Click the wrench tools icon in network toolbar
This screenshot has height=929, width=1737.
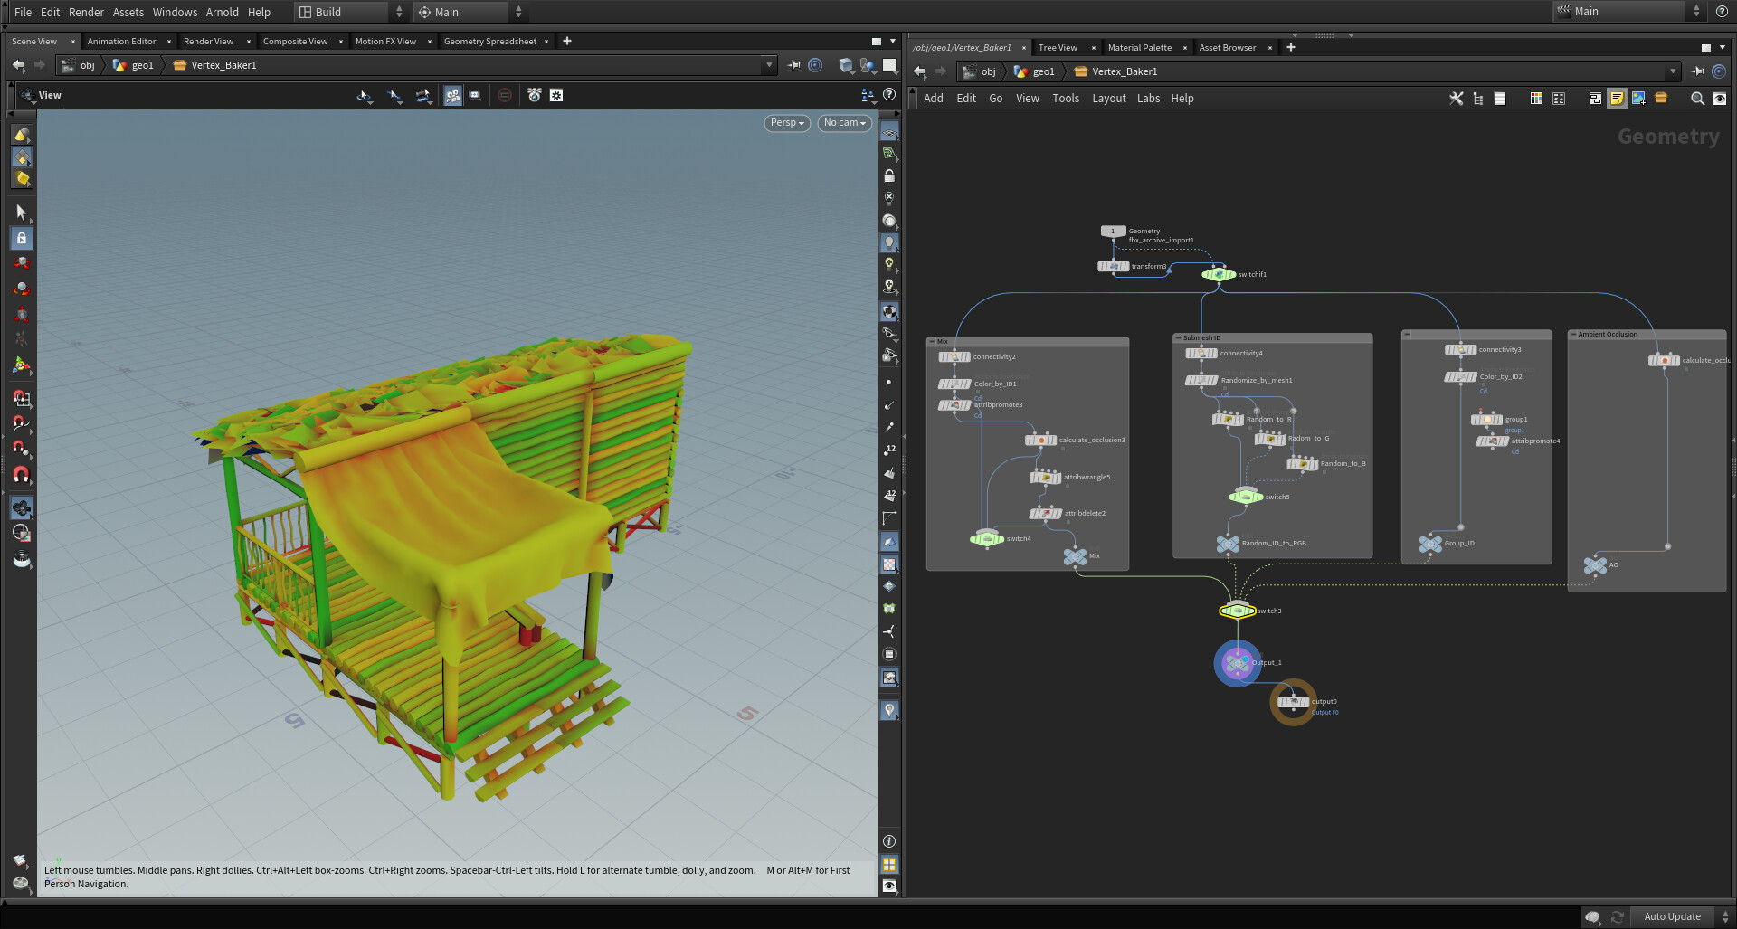point(1457,99)
